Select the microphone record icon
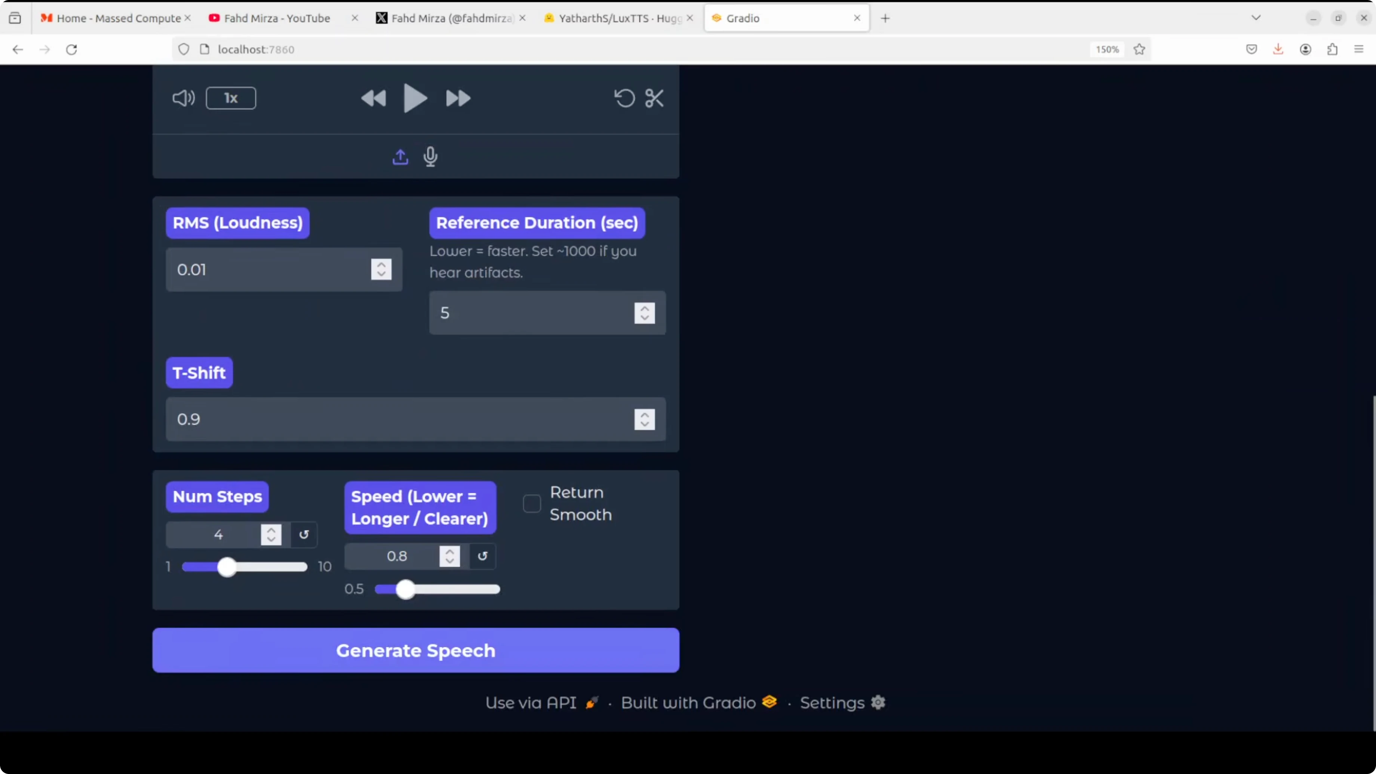Viewport: 1376px width, 774px height. point(430,157)
